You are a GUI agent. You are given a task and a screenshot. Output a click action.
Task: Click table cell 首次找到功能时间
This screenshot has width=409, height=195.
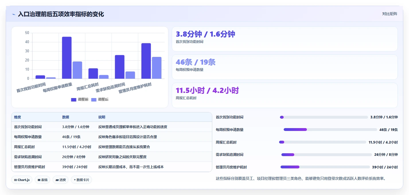click(x=28, y=127)
